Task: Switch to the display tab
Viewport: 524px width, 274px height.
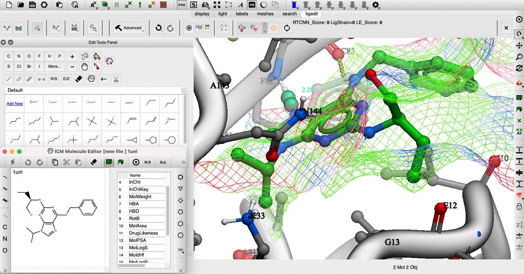Action: pyautogui.click(x=202, y=14)
